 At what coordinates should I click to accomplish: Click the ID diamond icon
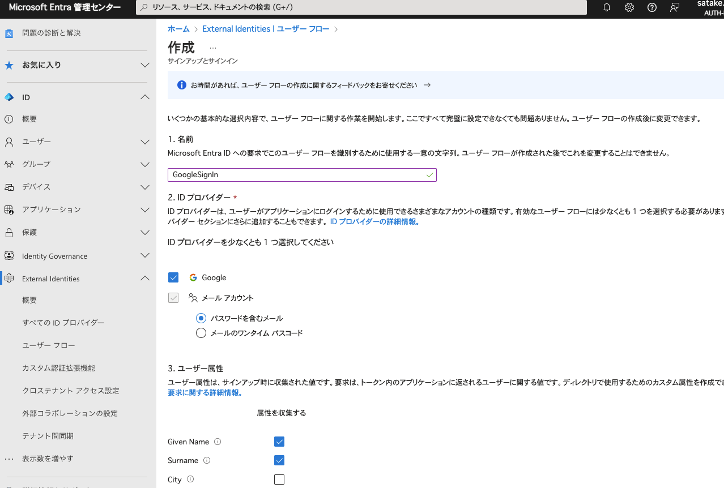[x=9, y=97]
